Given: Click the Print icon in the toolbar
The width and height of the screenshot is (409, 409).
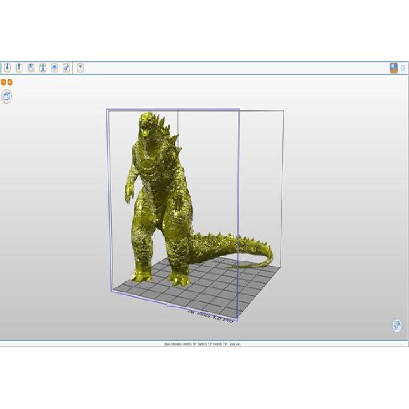Looking at the screenshot, I should (x=43, y=67).
